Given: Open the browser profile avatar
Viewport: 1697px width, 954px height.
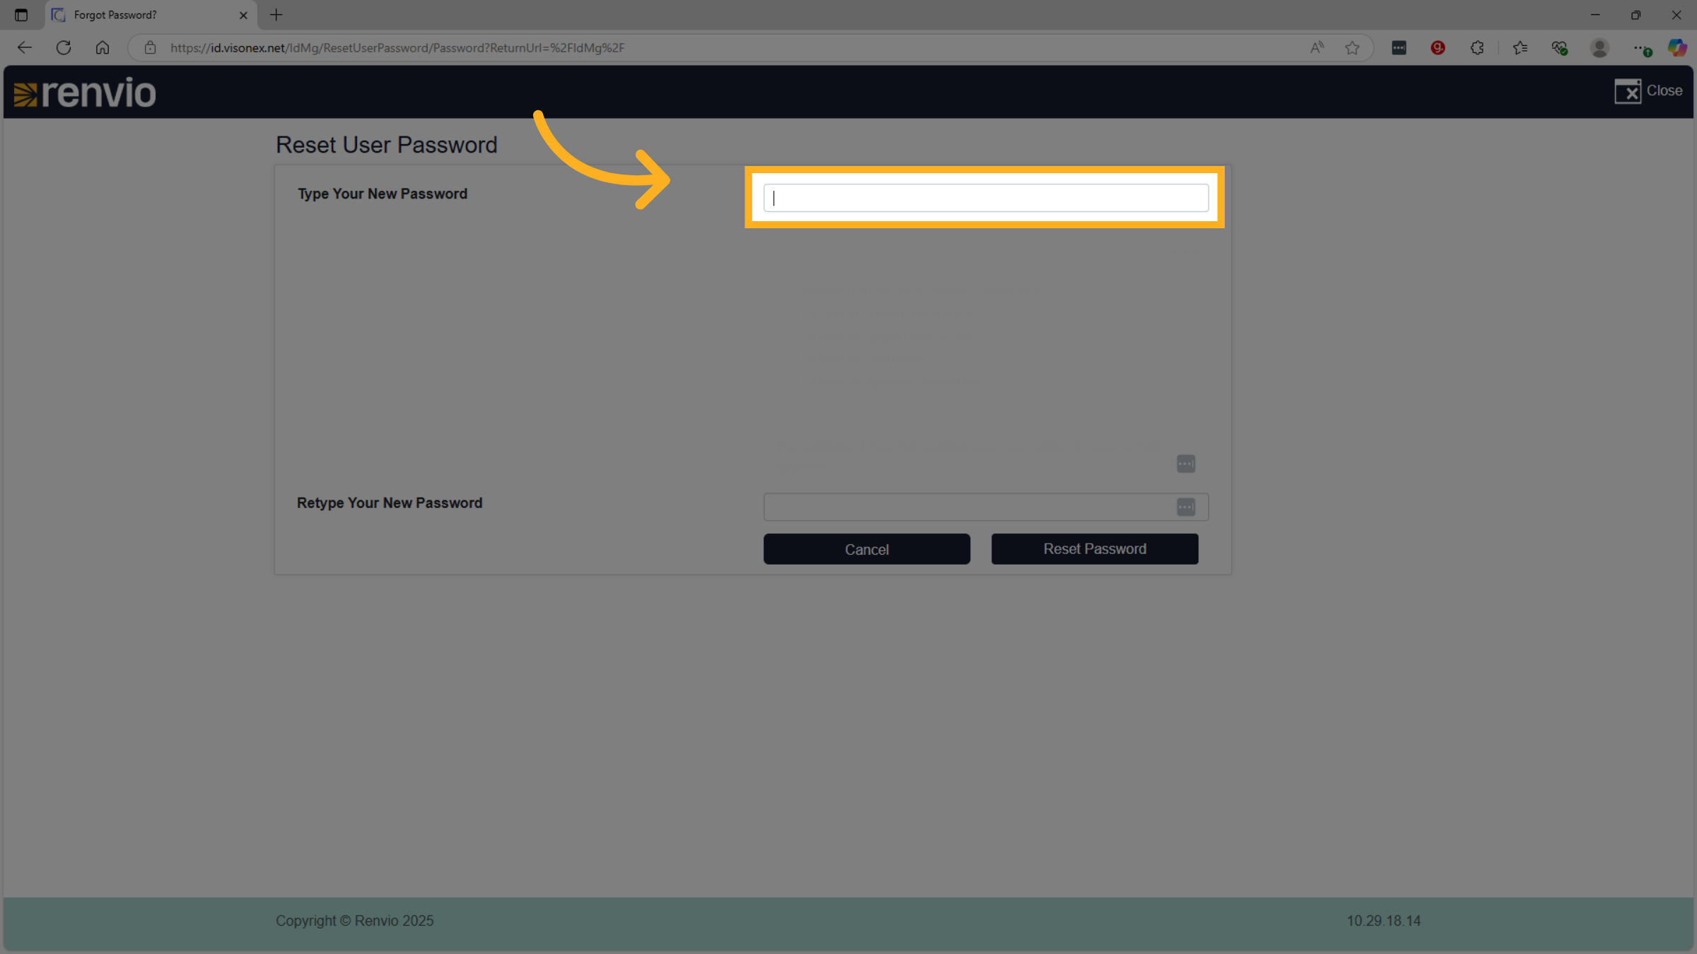Looking at the screenshot, I should click(x=1599, y=47).
